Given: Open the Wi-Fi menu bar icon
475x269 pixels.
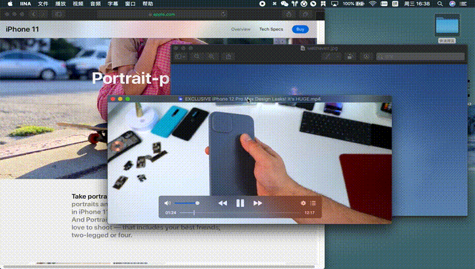Looking at the screenshot, I should [373, 4].
